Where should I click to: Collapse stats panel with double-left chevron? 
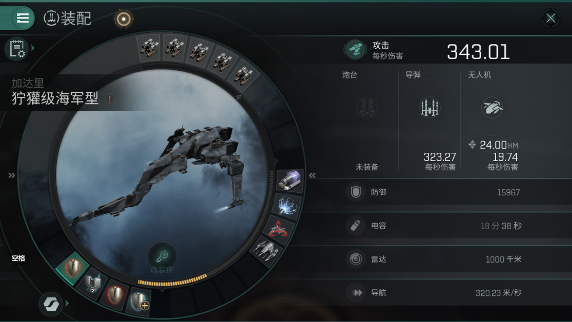coord(312,175)
